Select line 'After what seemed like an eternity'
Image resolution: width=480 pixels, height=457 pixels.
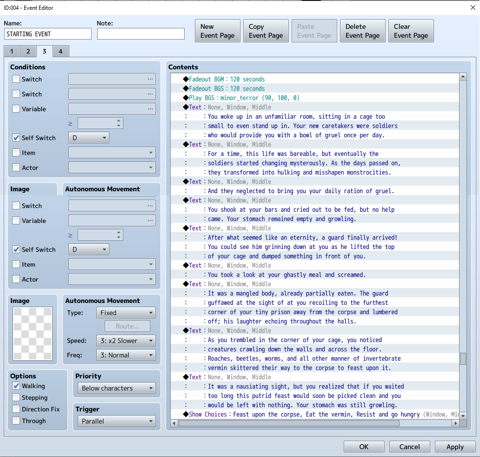[315, 237]
